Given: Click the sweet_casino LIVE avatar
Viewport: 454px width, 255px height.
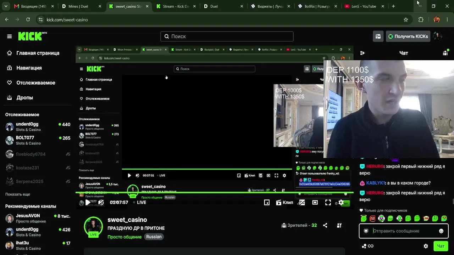Looking at the screenshot, I should click(x=93, y=227).
